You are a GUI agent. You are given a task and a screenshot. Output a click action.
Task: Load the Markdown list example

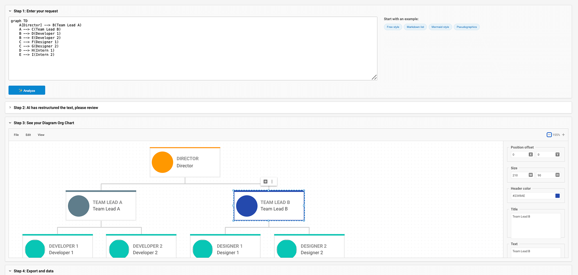(x=415, y=27)
